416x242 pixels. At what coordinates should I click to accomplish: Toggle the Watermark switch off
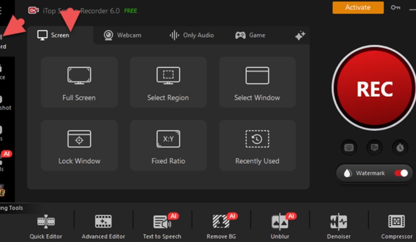pyautogui.click(x=401, y=173)
